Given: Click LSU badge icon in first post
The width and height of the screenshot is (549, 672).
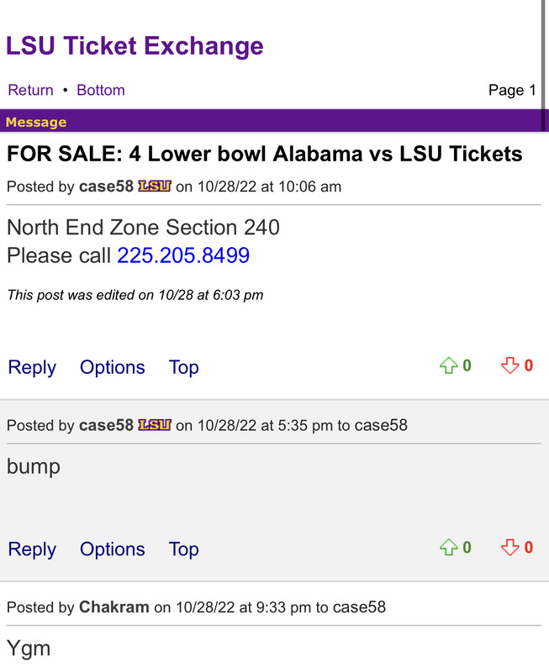Looking at the screenshot, I should click(155, 186).
